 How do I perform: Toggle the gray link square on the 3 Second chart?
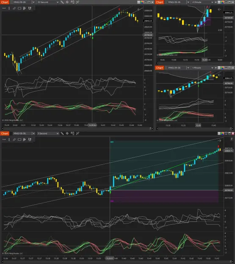[x=219, y=133]
